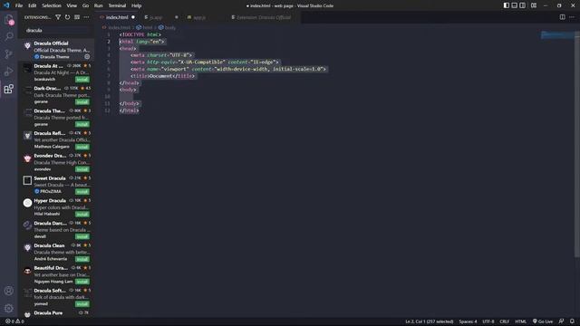Open the Extensions view icon
The image size is (580, 326).
point(9,89)
